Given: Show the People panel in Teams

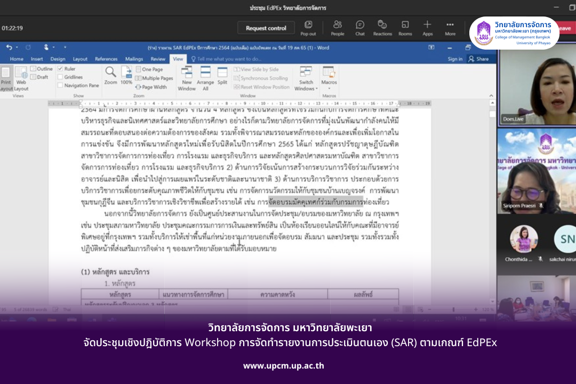Looking at the screenshot, I should [x=337, y=28].
